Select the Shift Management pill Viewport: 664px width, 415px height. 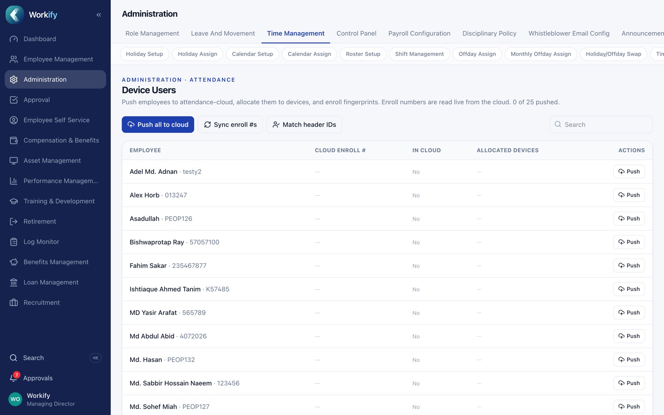point(420,54)
